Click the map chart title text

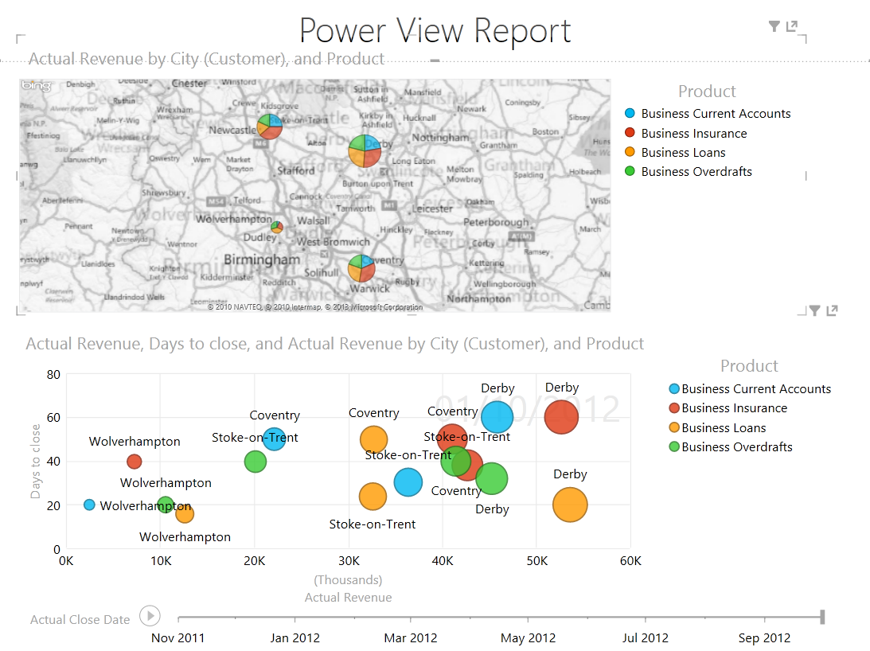pos(206,59)
